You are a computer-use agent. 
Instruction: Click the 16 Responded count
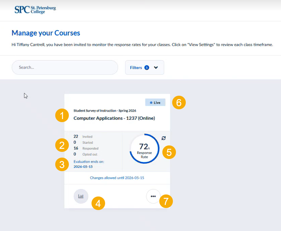pos(86,148)
